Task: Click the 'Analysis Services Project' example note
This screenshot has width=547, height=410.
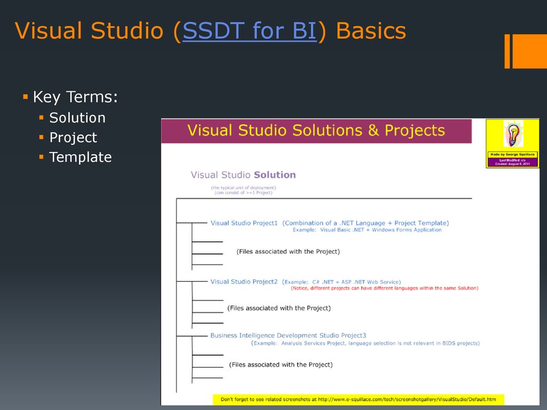Action: [365, 343]
